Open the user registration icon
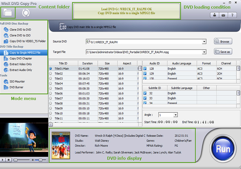 (214, 15)
